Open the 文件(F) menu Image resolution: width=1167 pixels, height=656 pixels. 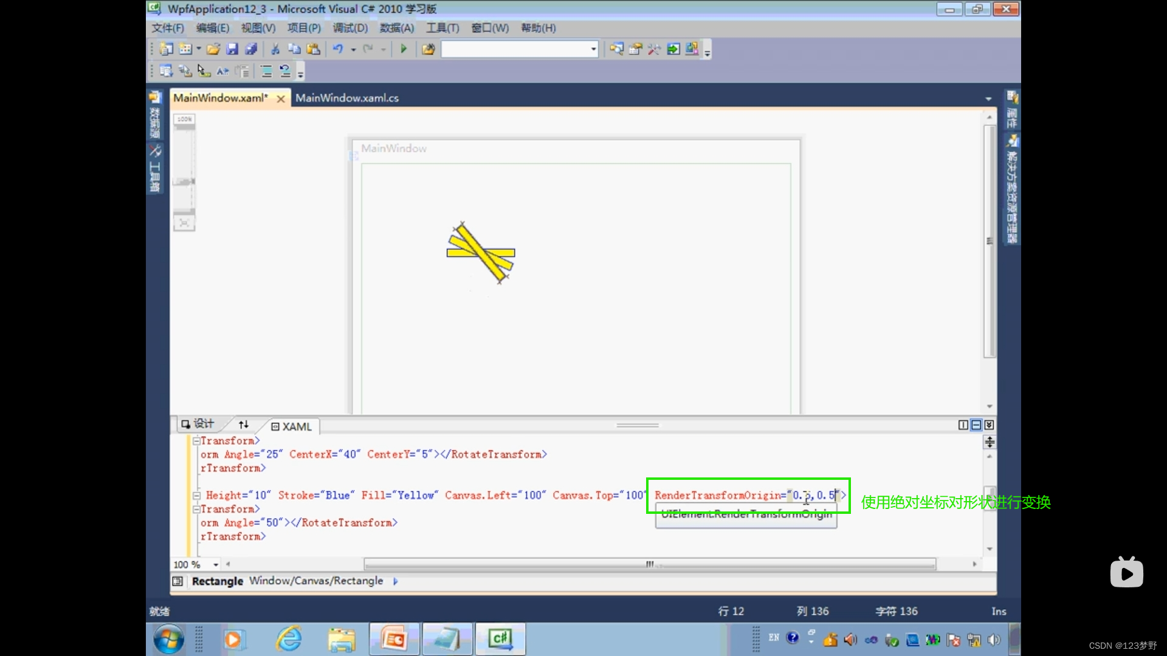168,28
